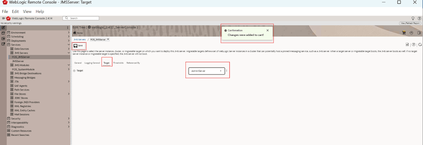The height and width of the screenshot is (145, 423).
Task: Select FCIS_SystemModule in the tree
Action: coord(23,69)
